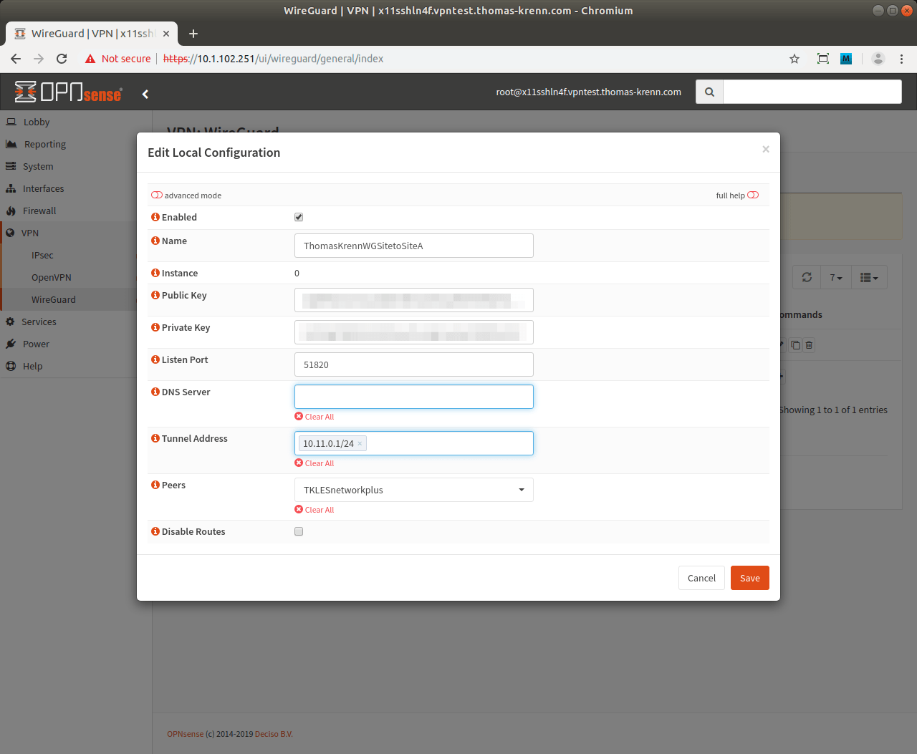This screenshot has height=754, width=917.
Task: Click Clear All under DNS Server
Action: (x=315, y=417)
